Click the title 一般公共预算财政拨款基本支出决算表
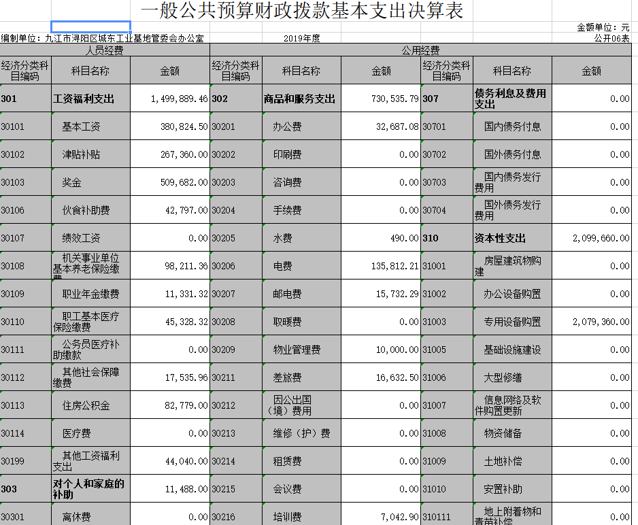Viewport: 638px width, 525px height. 302,12
